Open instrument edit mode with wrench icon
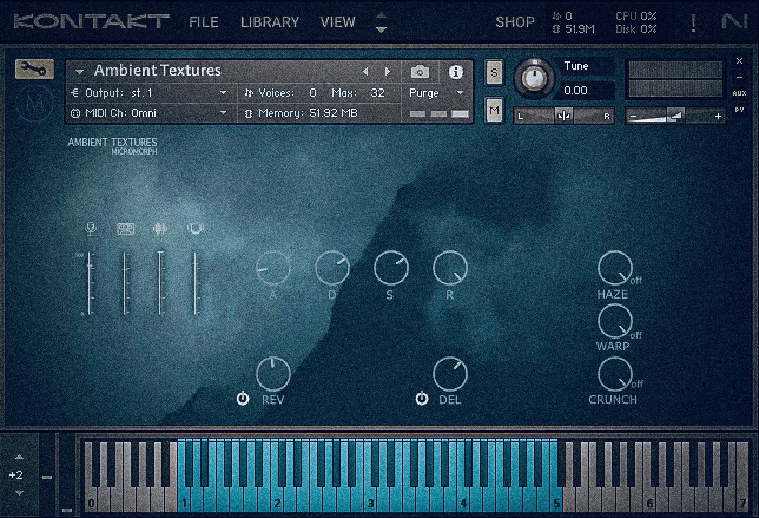Viewport: 759px width, 518px height. pos(35,69)
